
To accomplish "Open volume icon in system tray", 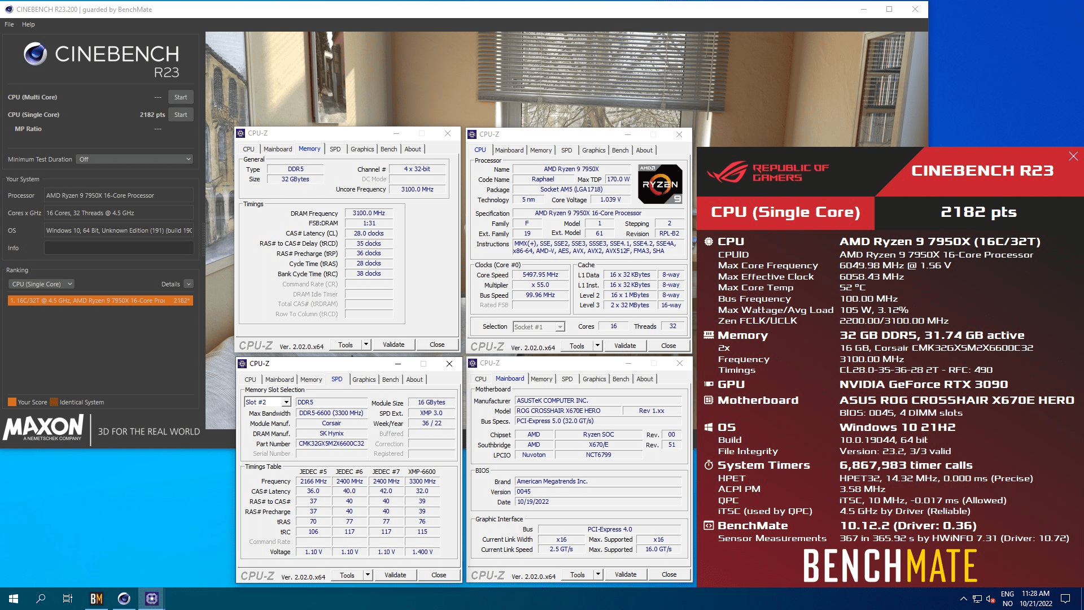I will pos(990,599).
